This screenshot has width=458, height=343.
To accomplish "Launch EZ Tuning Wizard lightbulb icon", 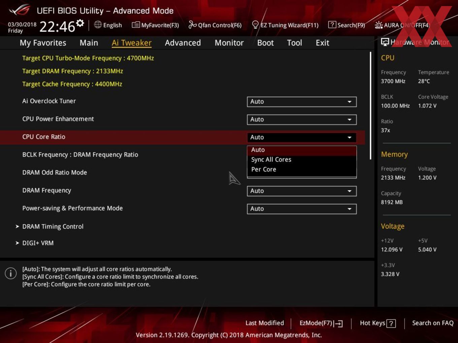I will click(255, 25).
